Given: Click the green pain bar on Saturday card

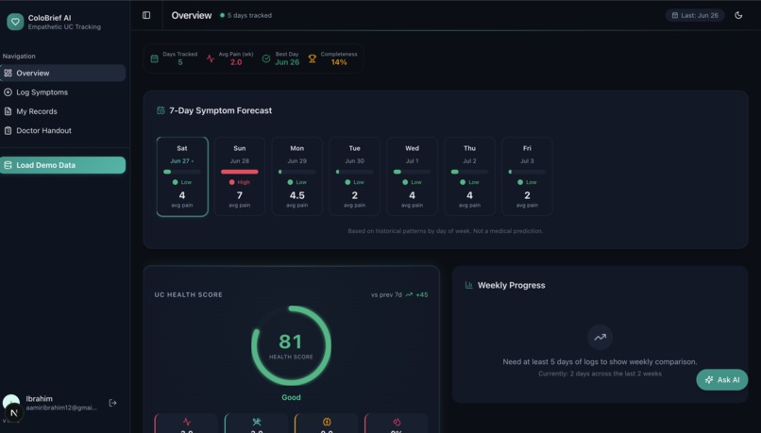Looking at the screenshot, I should [x=182, y=172].
